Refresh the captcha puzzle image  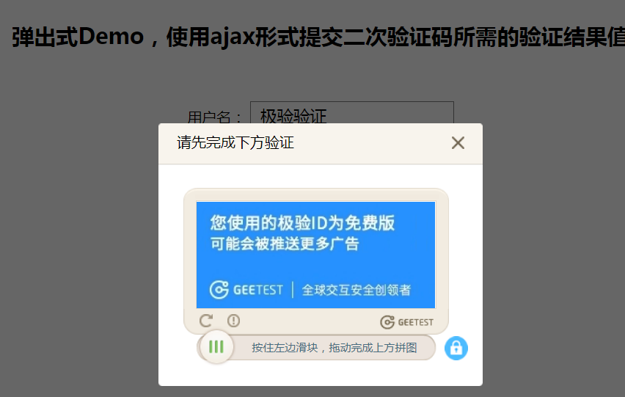tap(206, 321)
